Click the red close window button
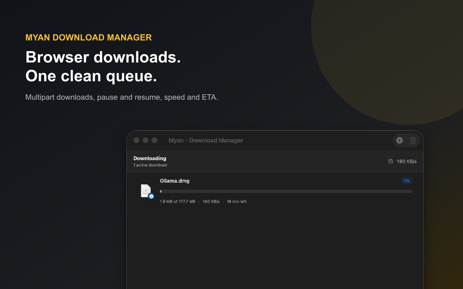Screen dimensions: 463x289 pyautogui.click(x=136, y=140)
